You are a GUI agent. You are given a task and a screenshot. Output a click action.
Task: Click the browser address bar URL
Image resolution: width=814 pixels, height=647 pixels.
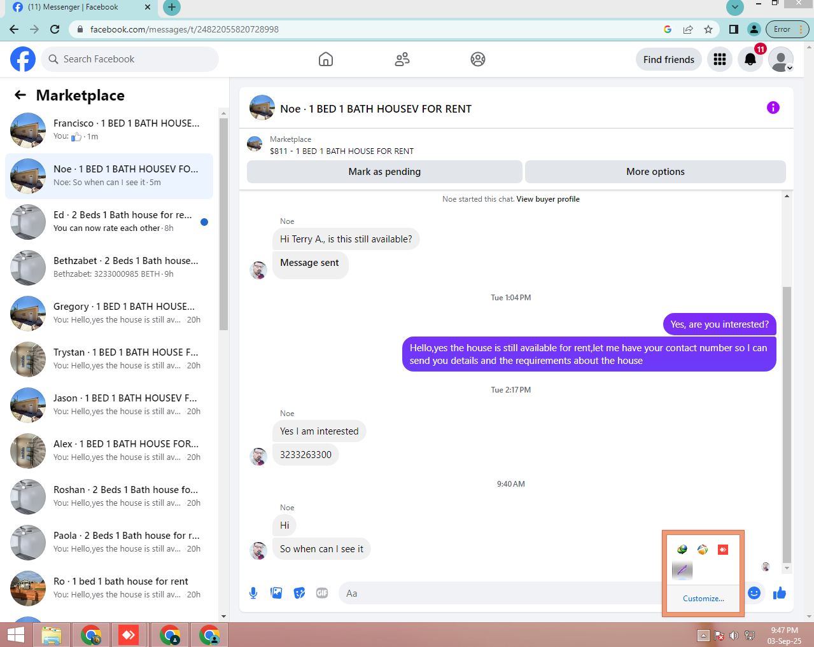coord(185,29)
